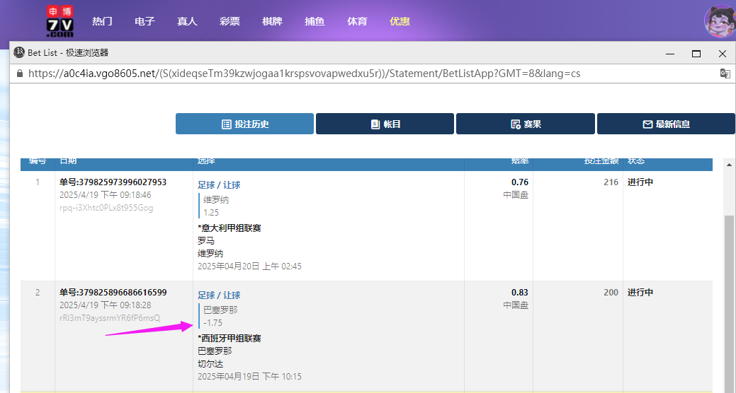Click the 申博 7V.com site logo

(60, 21)
